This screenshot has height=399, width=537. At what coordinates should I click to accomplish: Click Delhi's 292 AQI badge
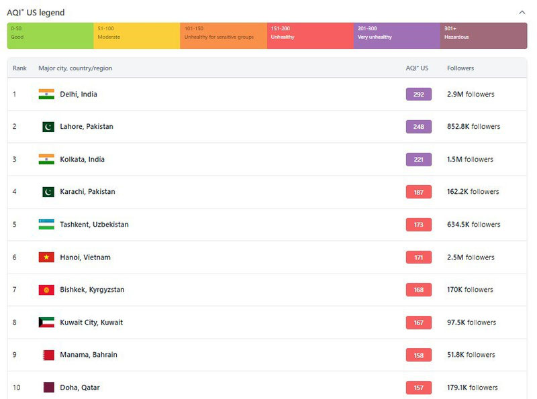click(x=418, y=95)
